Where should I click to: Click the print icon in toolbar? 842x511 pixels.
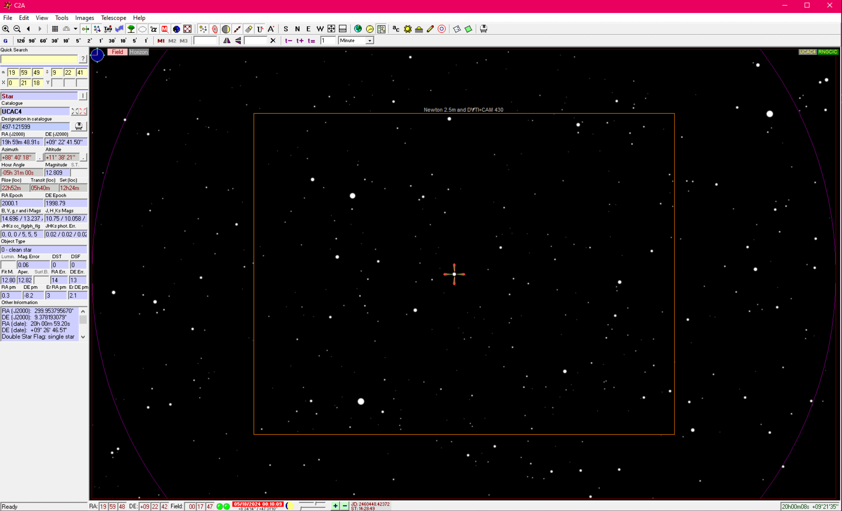click(x=483, y=29)
